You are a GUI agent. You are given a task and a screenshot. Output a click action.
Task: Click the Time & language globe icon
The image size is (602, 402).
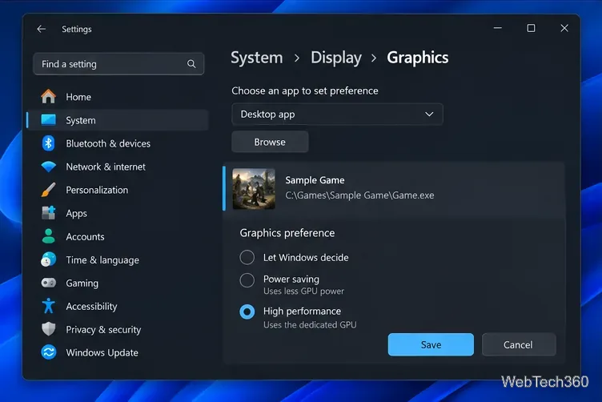(48, 259)
